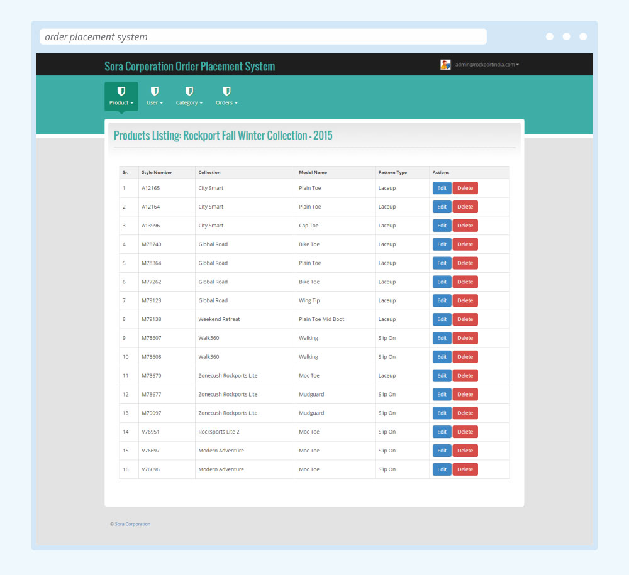Edit product M78677
Screen dimensions: 629x575
click(x=442, y=394)
